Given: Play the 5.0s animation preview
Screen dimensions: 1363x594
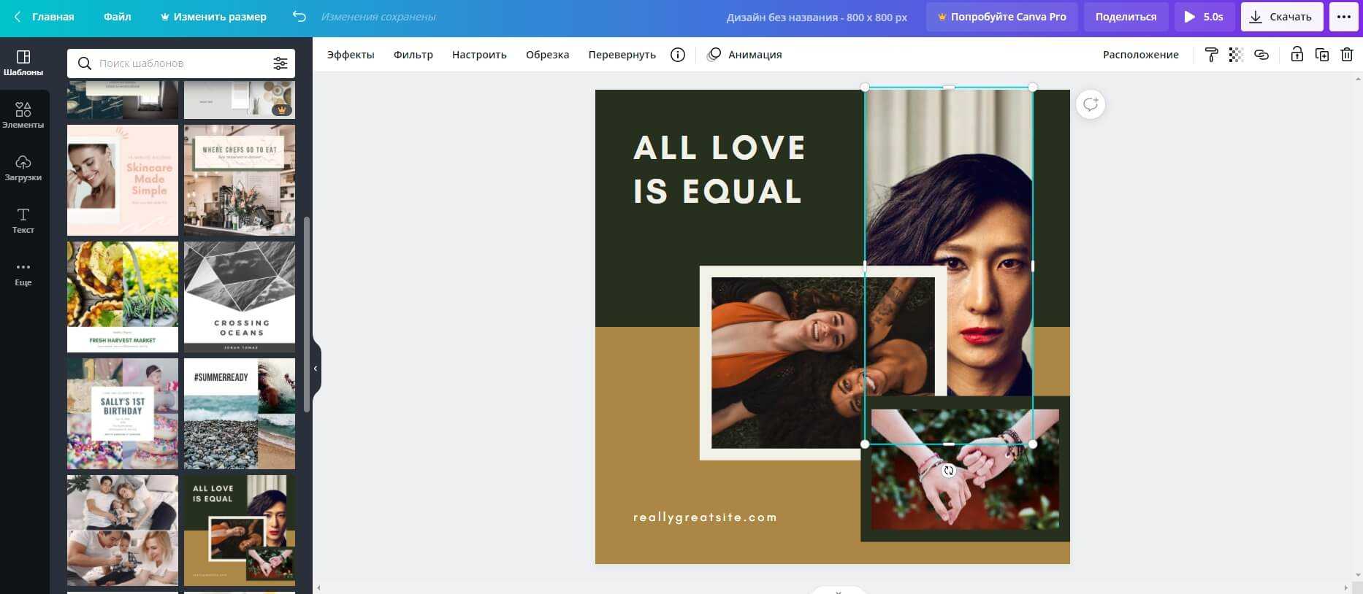Looking at the screenshot, I should coord(1204,16).
